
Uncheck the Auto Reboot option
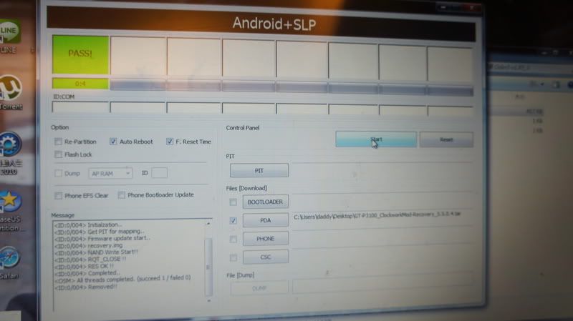pos(113,141)
